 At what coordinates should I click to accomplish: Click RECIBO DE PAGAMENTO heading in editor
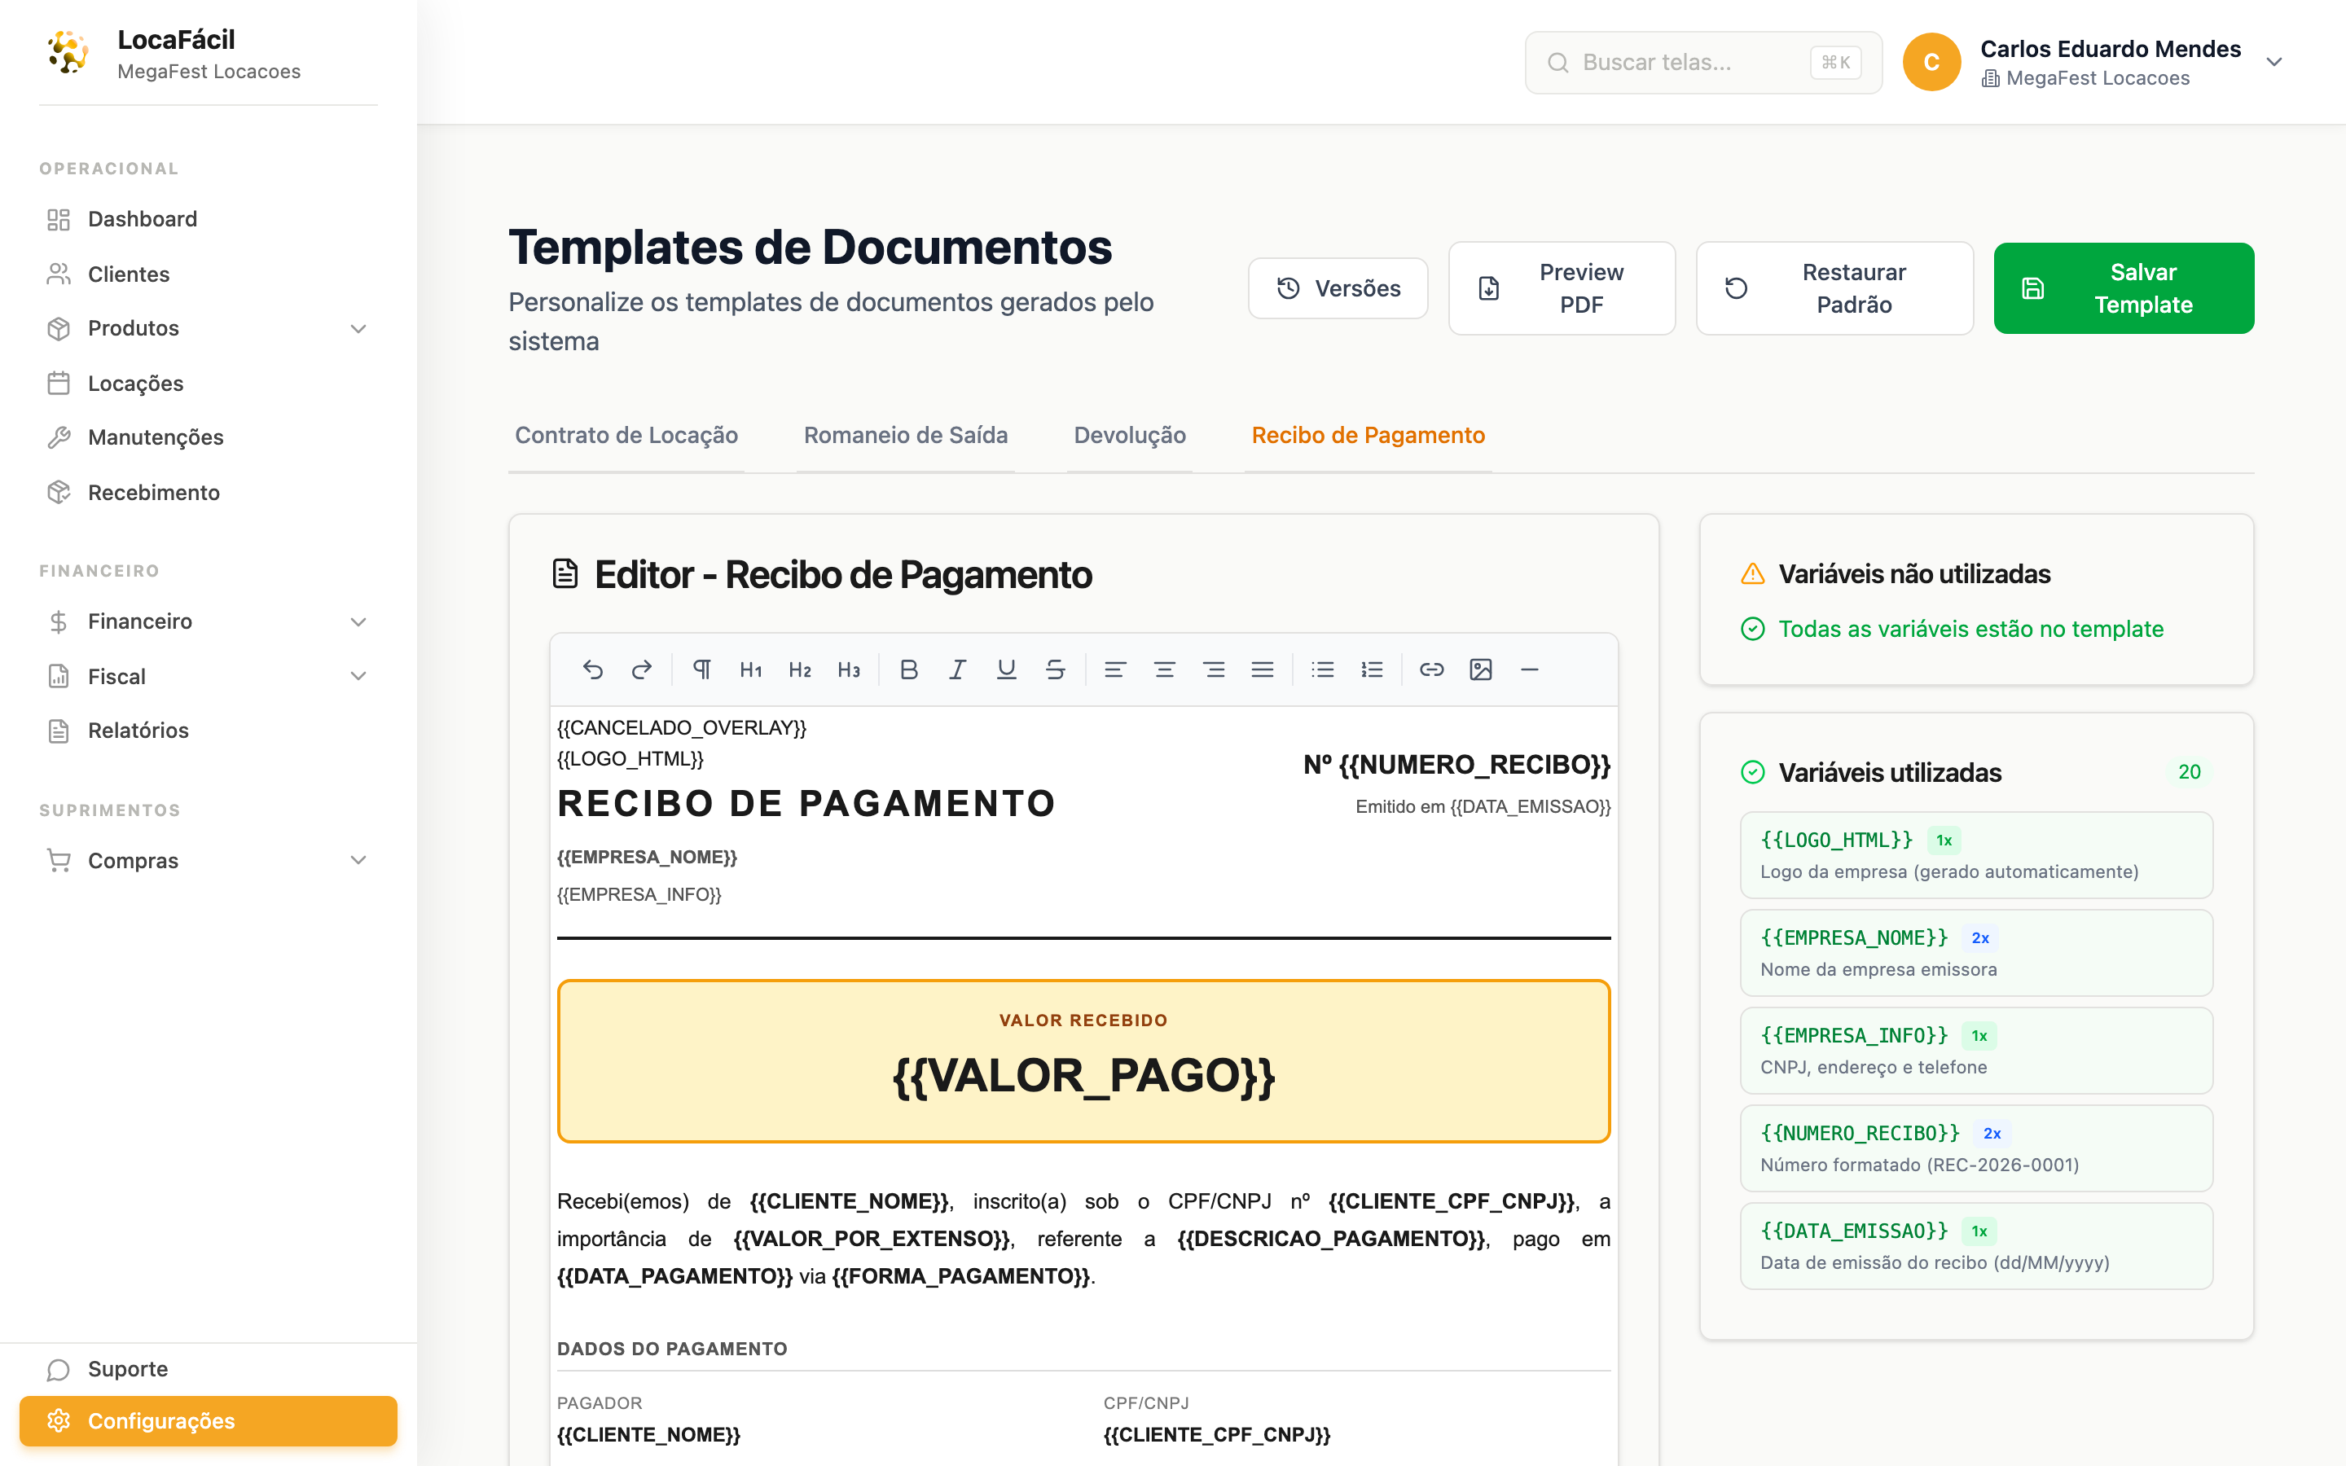806,803
